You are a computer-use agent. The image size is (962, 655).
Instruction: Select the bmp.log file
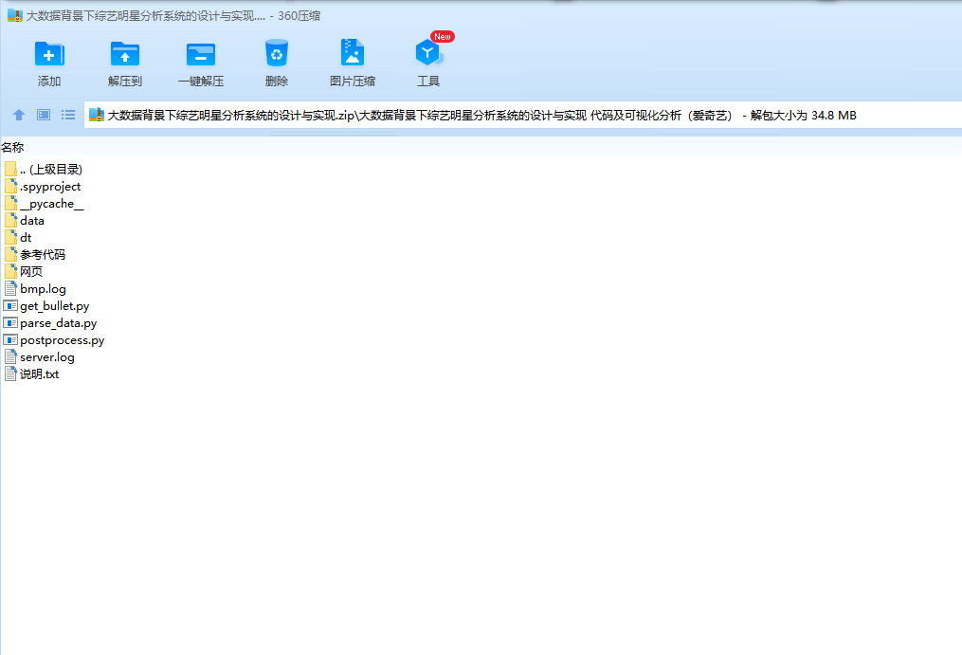43,288
